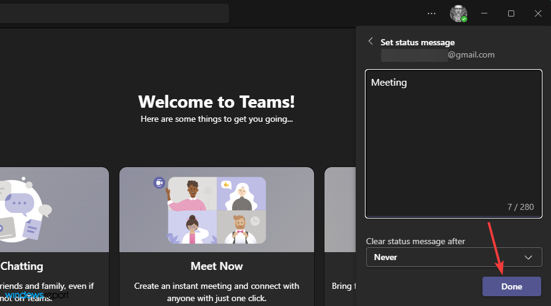
Task: Click the Meet Now title text
Action: click(x=217, y=266)
